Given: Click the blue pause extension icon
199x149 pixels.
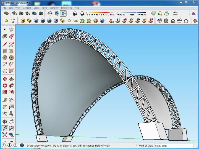Looking at the screenshot, I should pyautogui.click(x=102, y=21).
